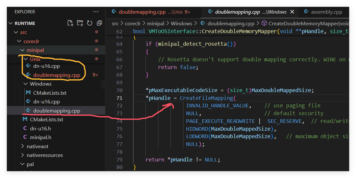The image size is (356, 178).
Task: Click the New File icon in Explorer
Action: click(x=70, y=23)
